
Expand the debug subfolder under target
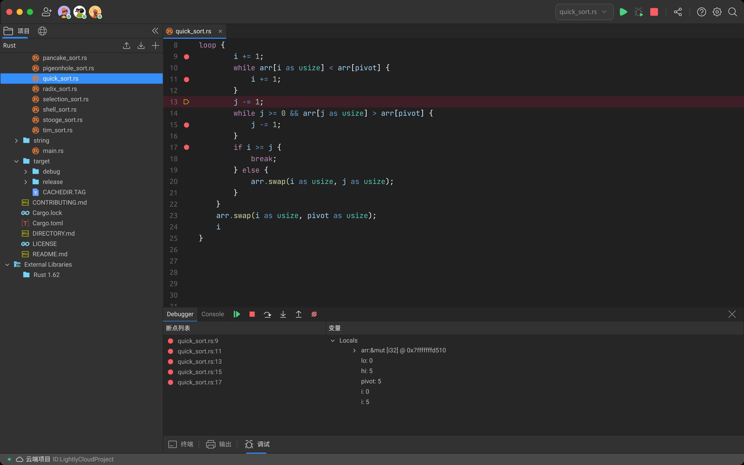[x=25, y=171]
